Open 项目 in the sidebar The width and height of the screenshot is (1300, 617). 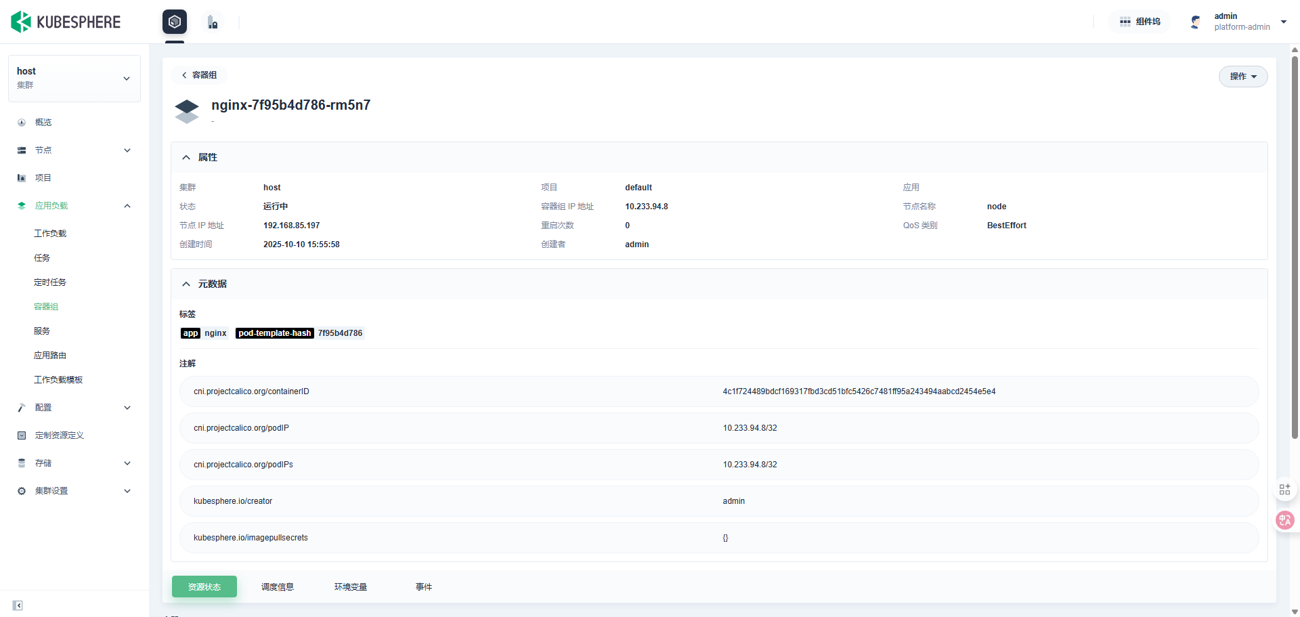[43, 178]
